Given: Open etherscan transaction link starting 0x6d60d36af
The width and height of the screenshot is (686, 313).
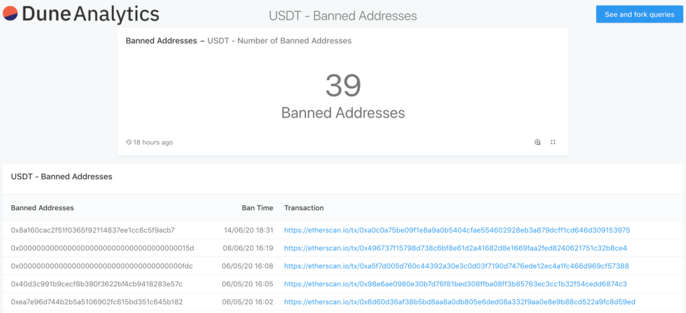Looking at the screenshot, I should 460,302.
